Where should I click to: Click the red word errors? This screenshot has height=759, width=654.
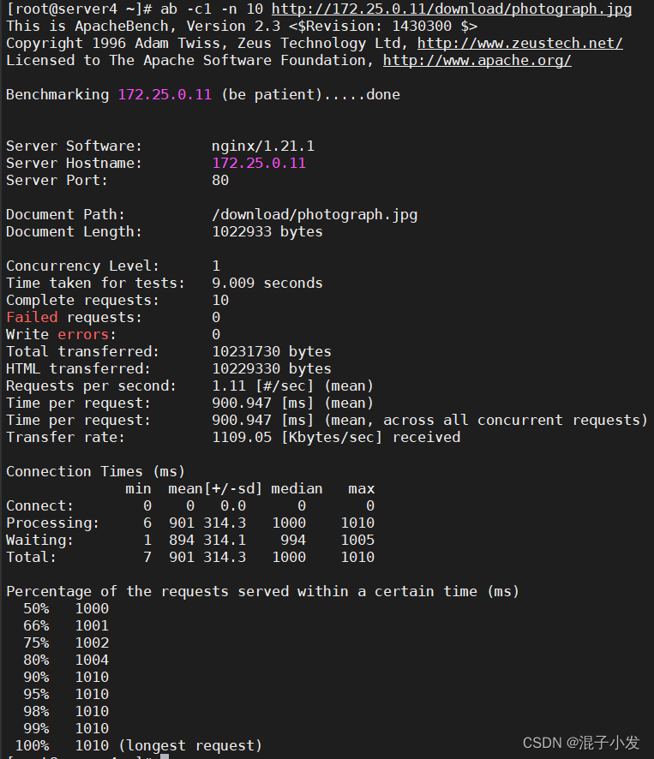coord(83,334)
